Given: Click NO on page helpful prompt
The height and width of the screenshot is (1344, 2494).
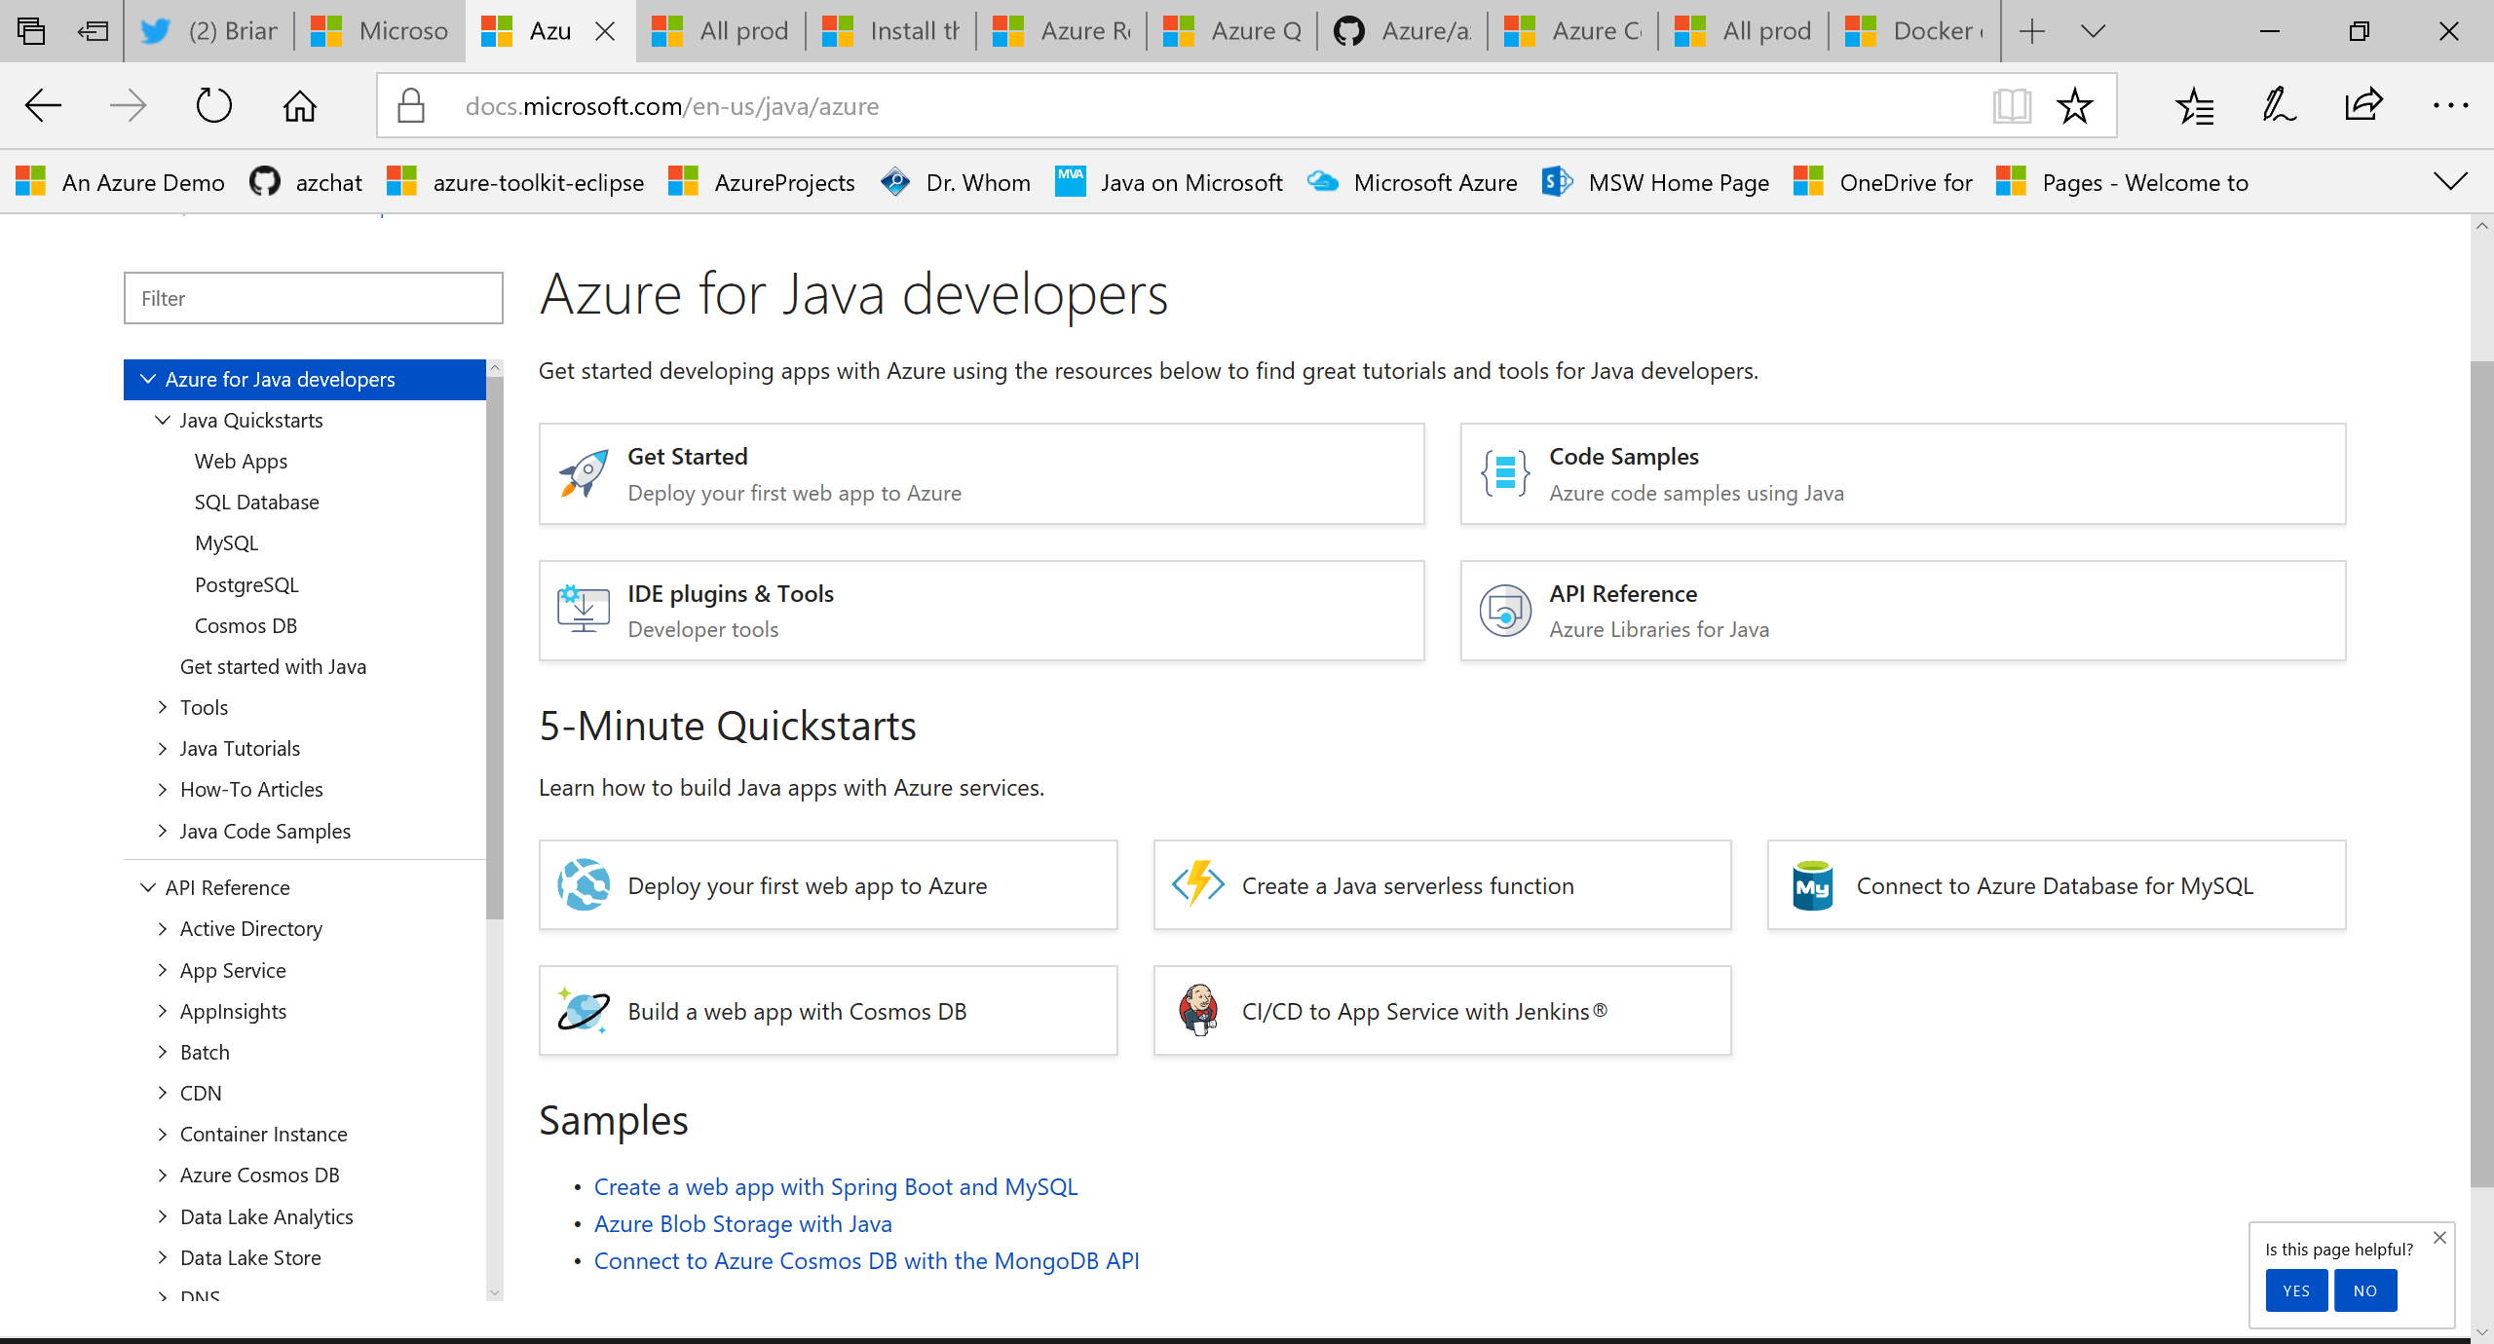Looking at the screenshot, I should 2365,1290.
